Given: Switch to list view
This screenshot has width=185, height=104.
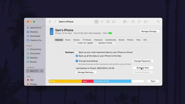Looking at the screenshot, I should coord(102,22).
